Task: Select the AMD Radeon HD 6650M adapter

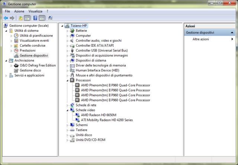Action: 99,115
